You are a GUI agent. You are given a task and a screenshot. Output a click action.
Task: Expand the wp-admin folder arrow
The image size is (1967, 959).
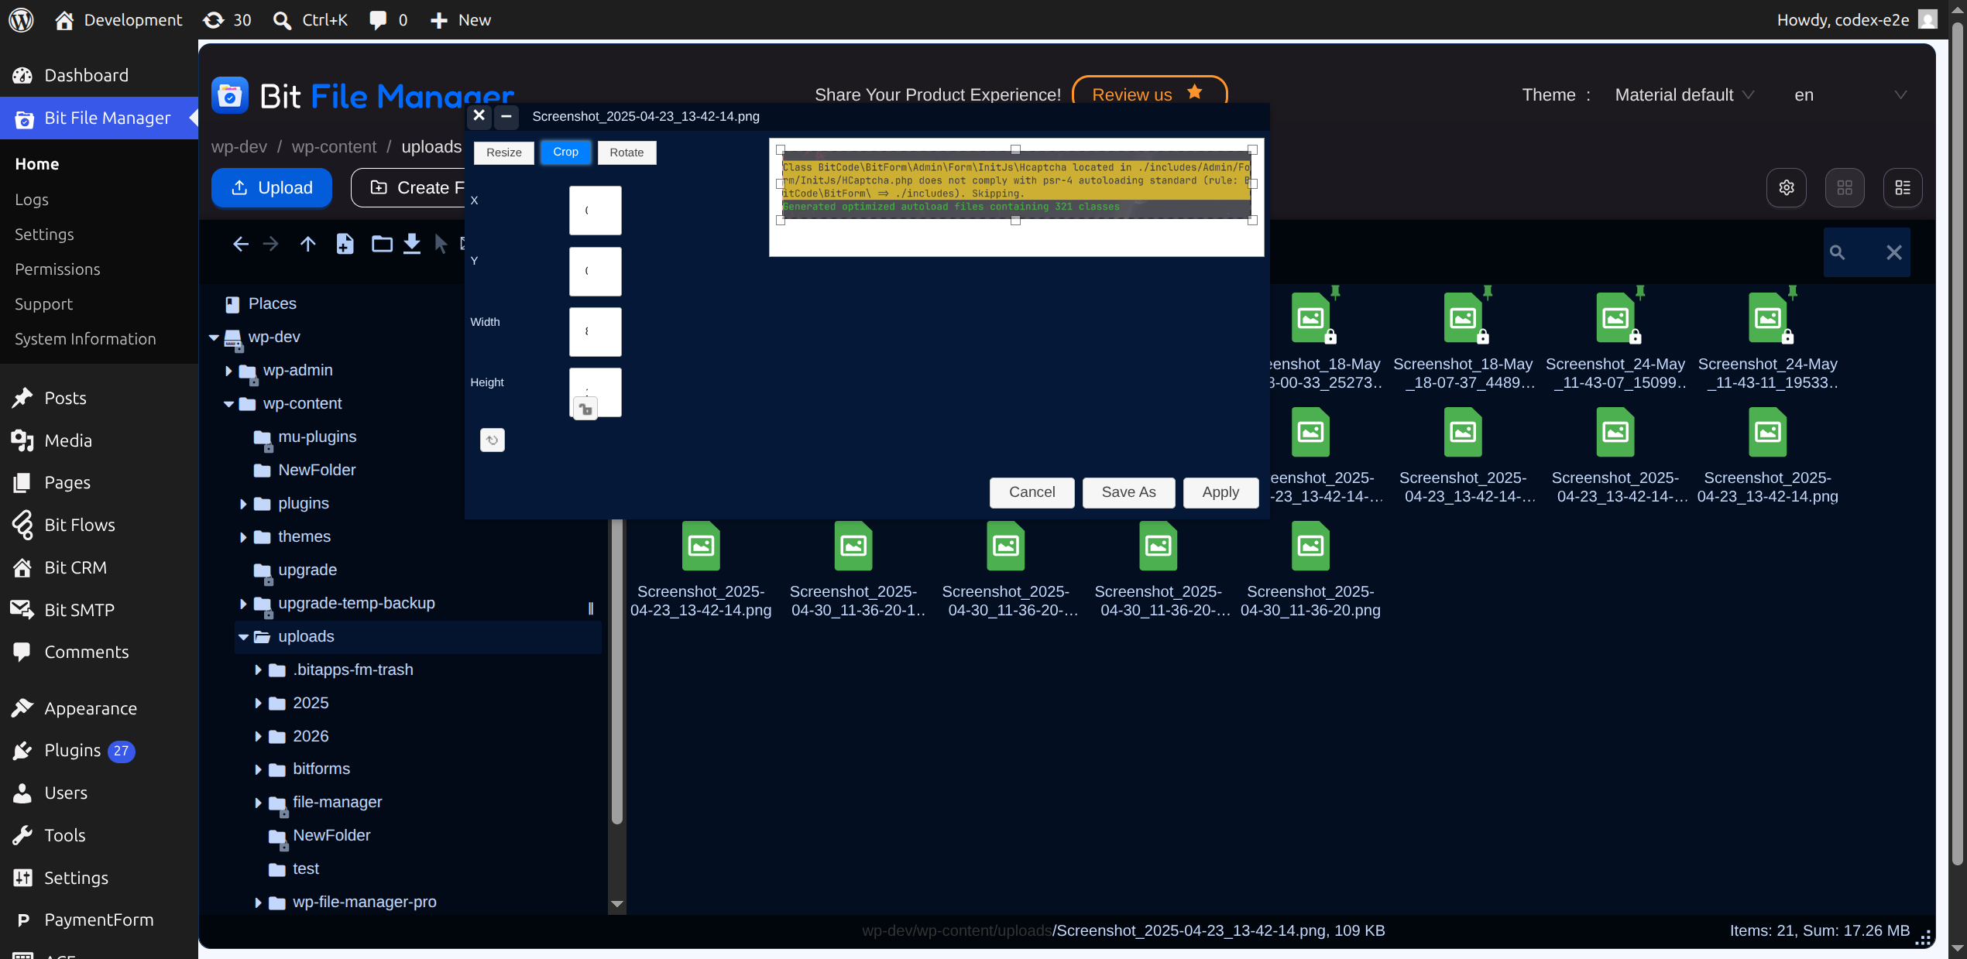point(228,371)
